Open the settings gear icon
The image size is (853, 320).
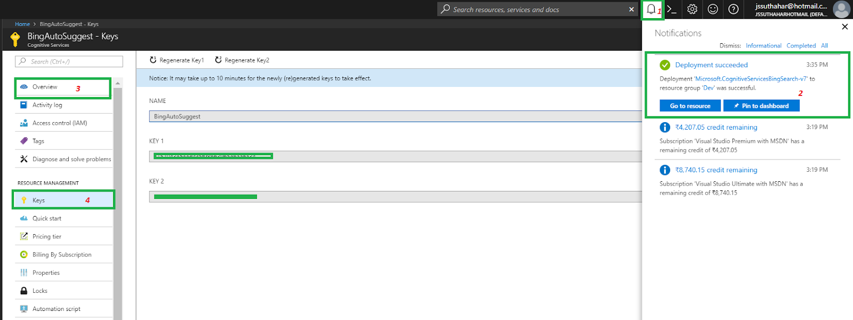click(x=692, y=9)
